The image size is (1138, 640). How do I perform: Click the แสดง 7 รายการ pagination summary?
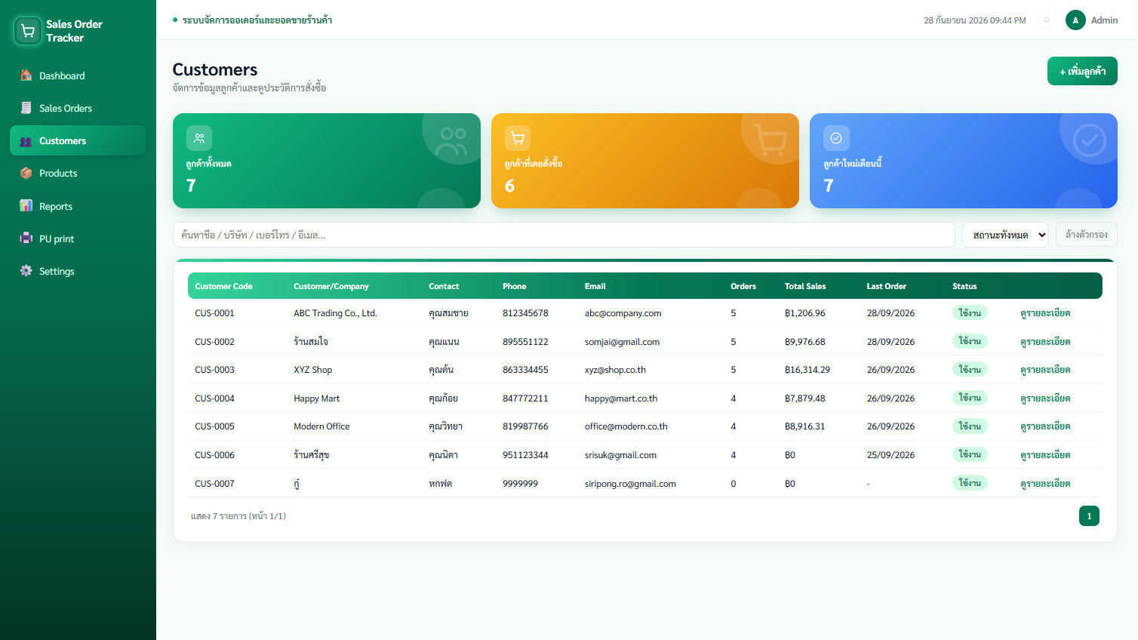[x=238, y=516]
